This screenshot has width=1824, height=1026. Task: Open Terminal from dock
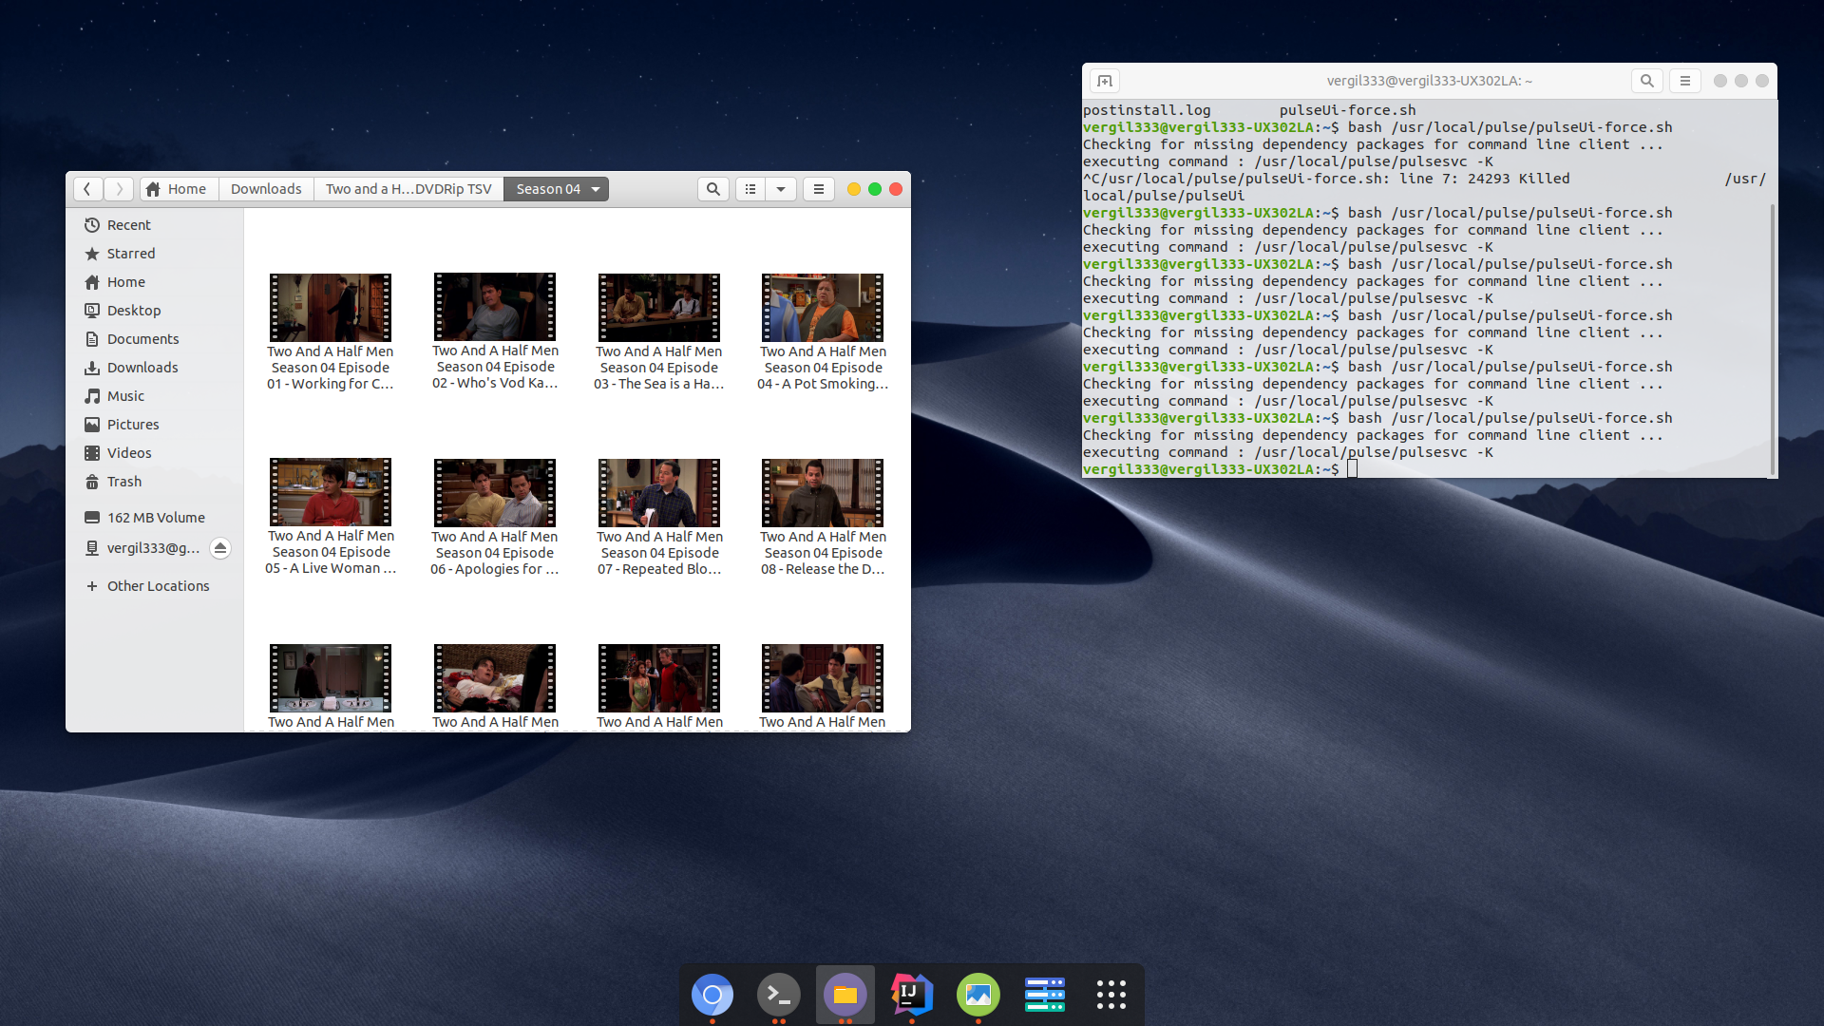[x=779, y=995]
